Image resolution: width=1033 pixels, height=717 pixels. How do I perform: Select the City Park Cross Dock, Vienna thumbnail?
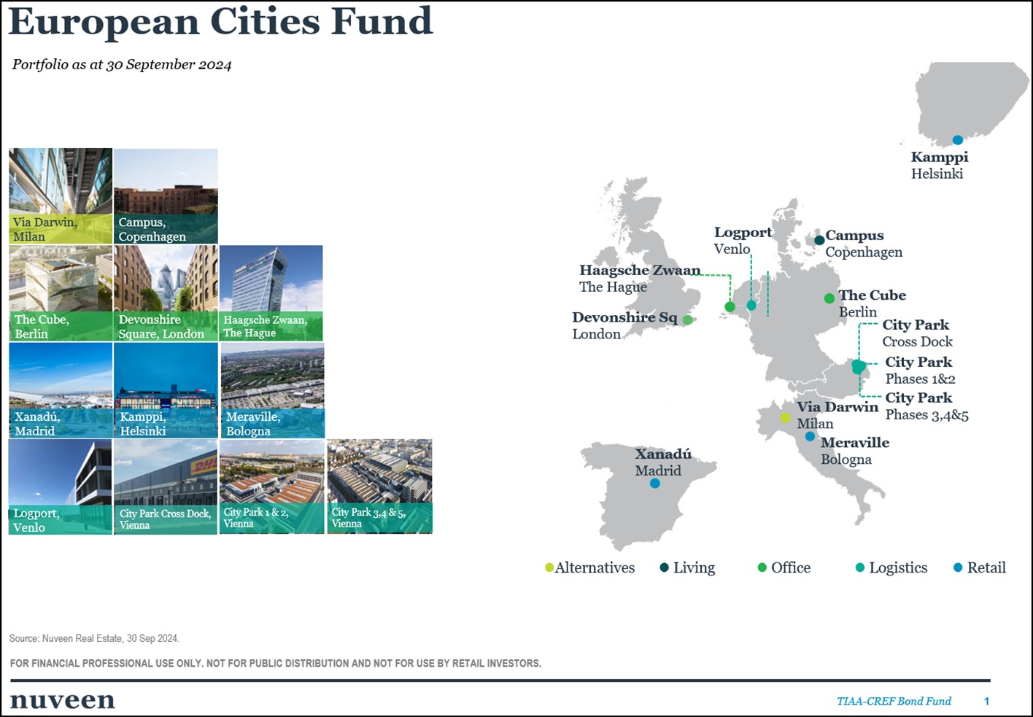tap(166, 487)
